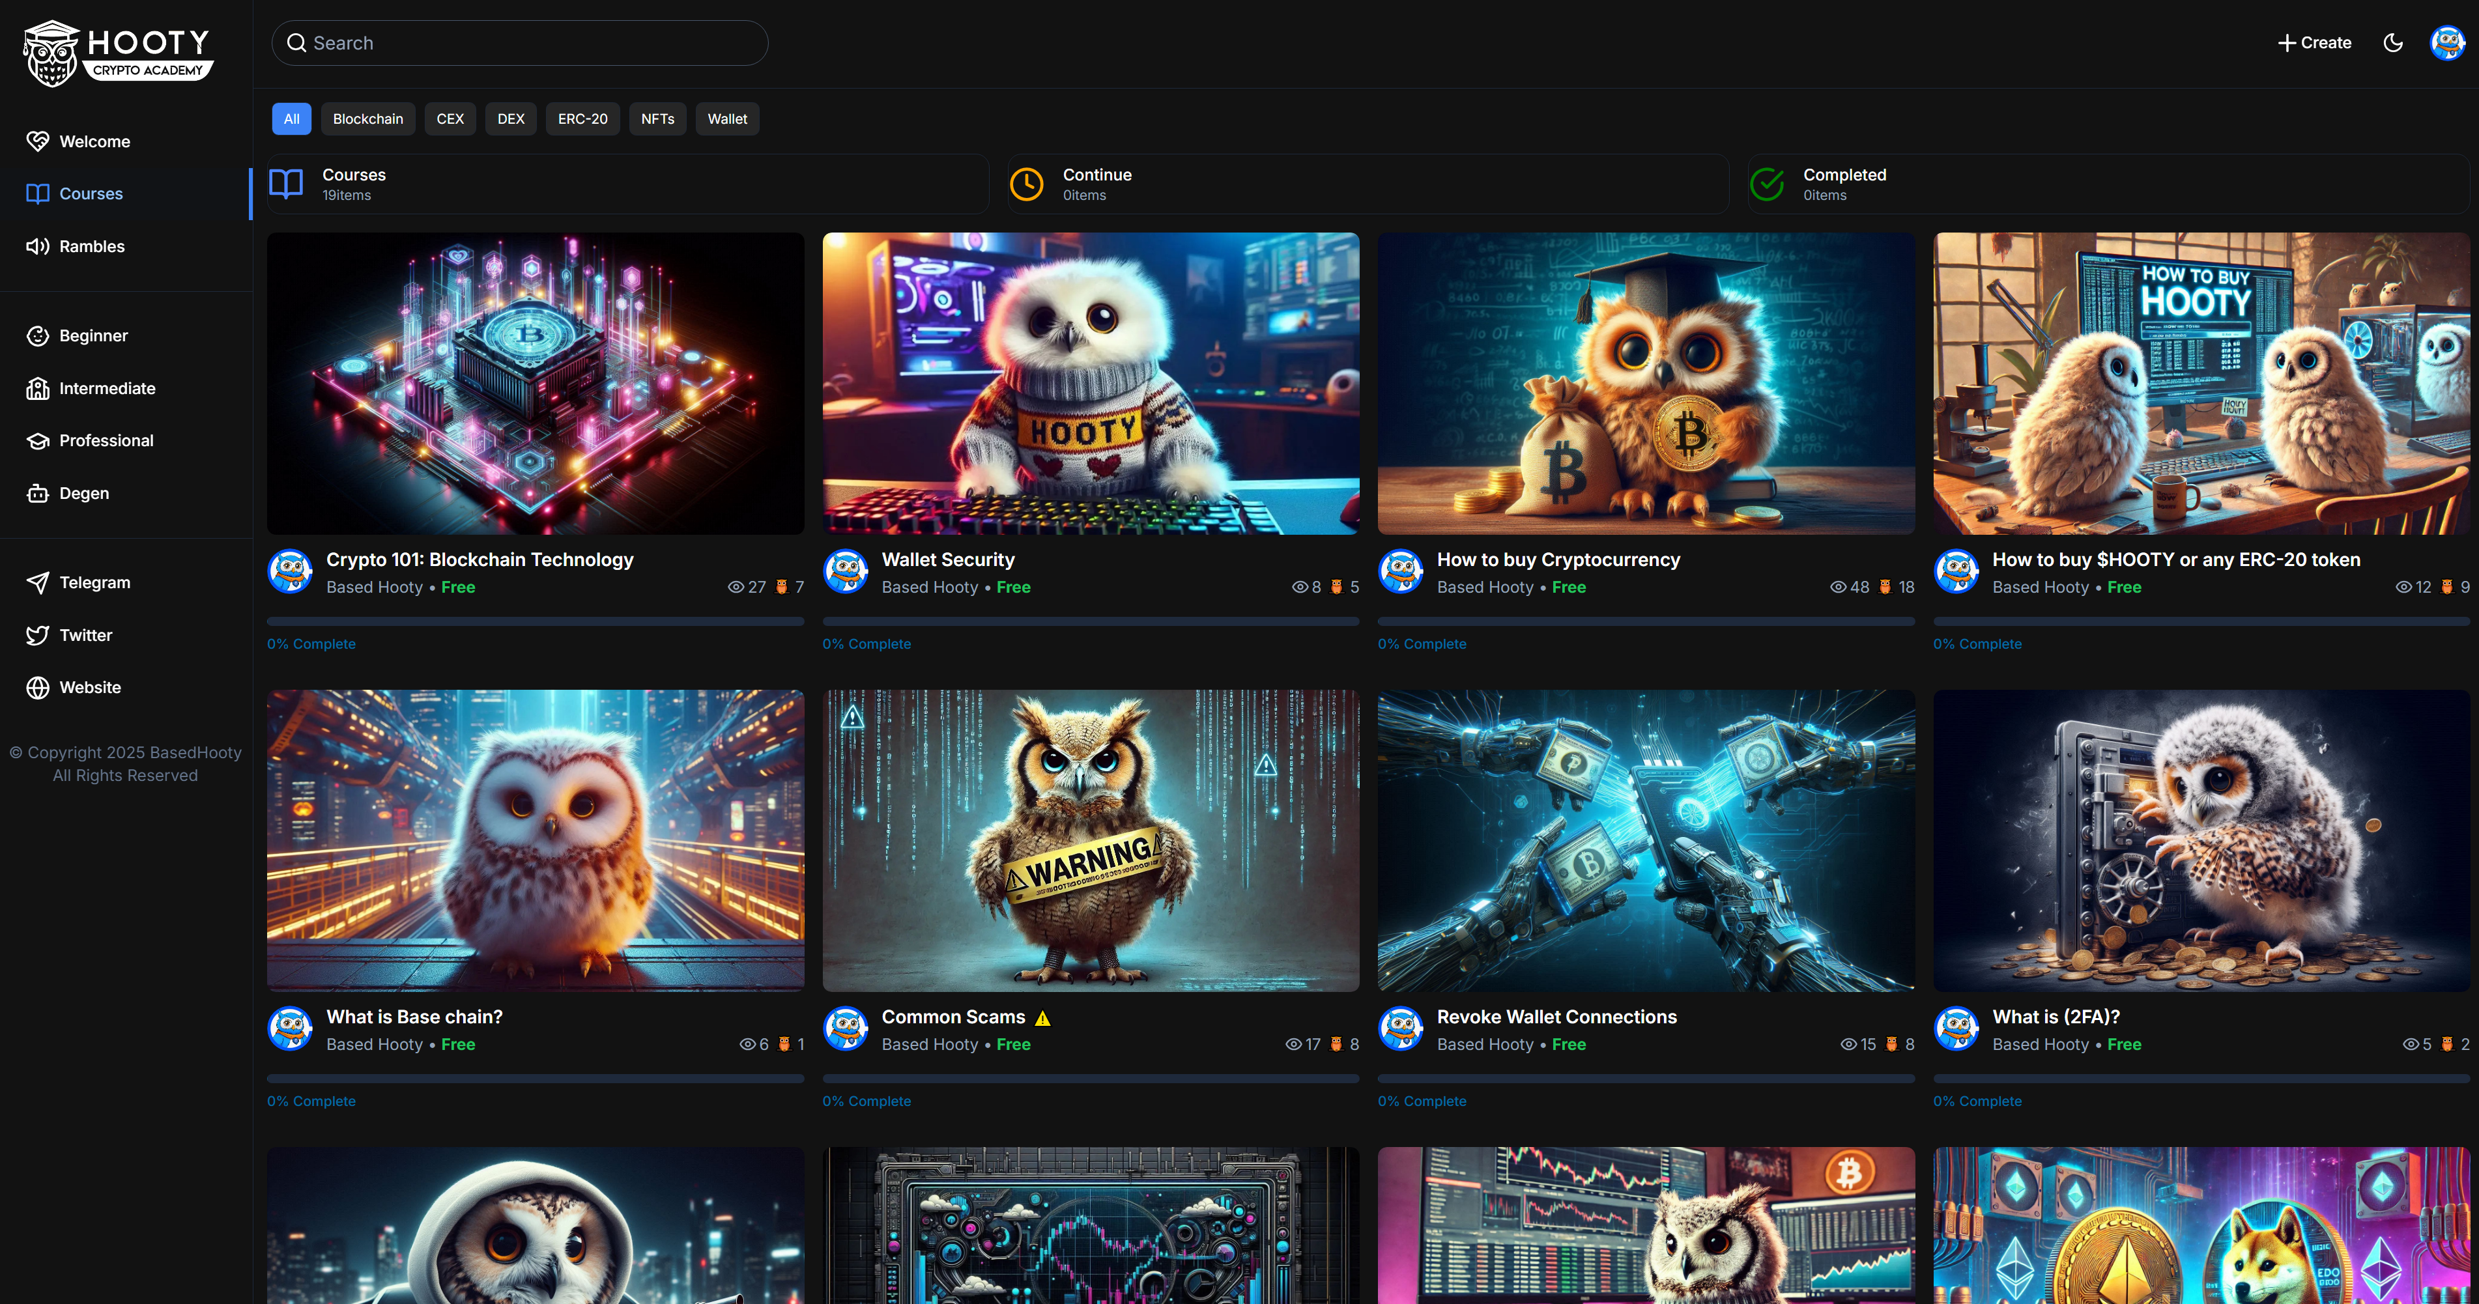Open the Completed 0 items card
This screenshot has height=1304, width=2479.
(x=2108, y=184)
